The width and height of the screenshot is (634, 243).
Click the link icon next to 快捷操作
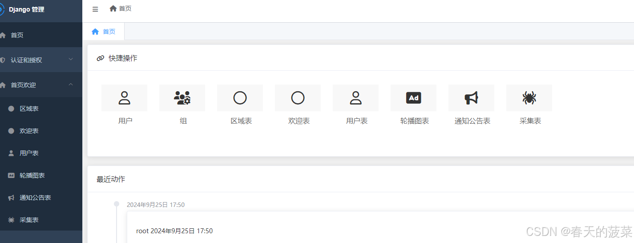(100, 58)
